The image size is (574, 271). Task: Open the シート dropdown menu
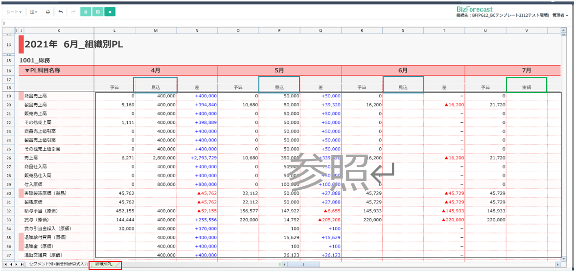point(14,12)
